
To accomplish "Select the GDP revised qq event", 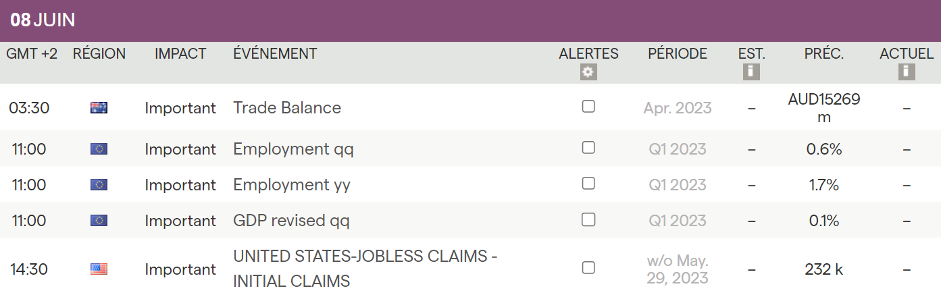I will (x=291, y=221).
